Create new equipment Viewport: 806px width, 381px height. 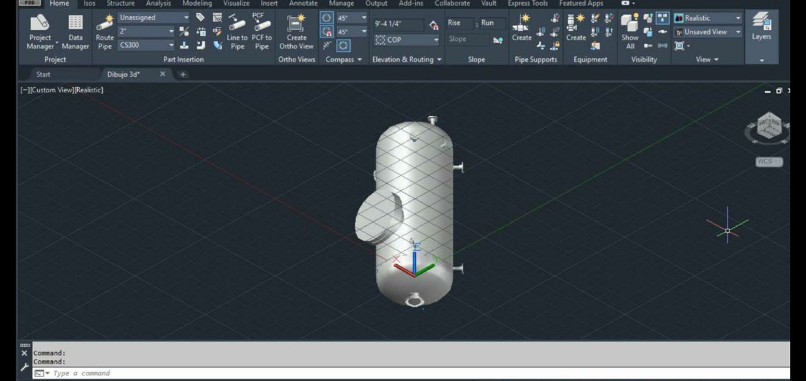(x=576, y=28)
